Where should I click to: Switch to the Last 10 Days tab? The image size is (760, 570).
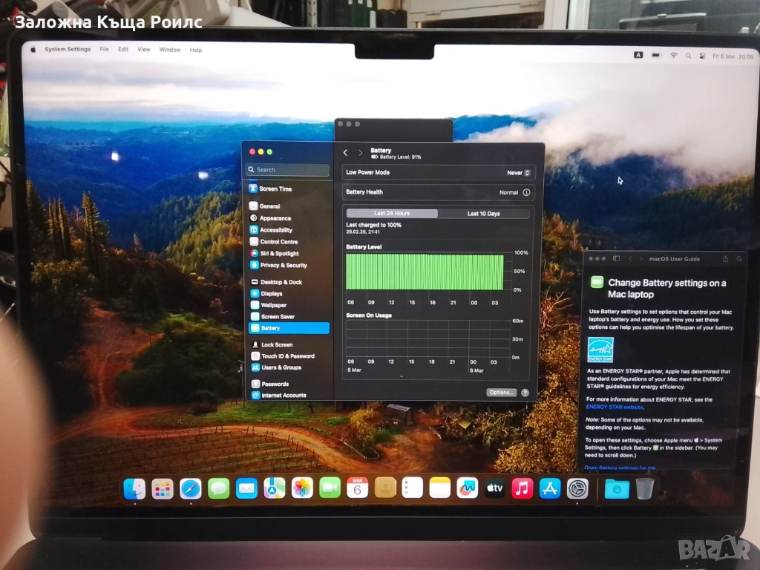point(483,213)
